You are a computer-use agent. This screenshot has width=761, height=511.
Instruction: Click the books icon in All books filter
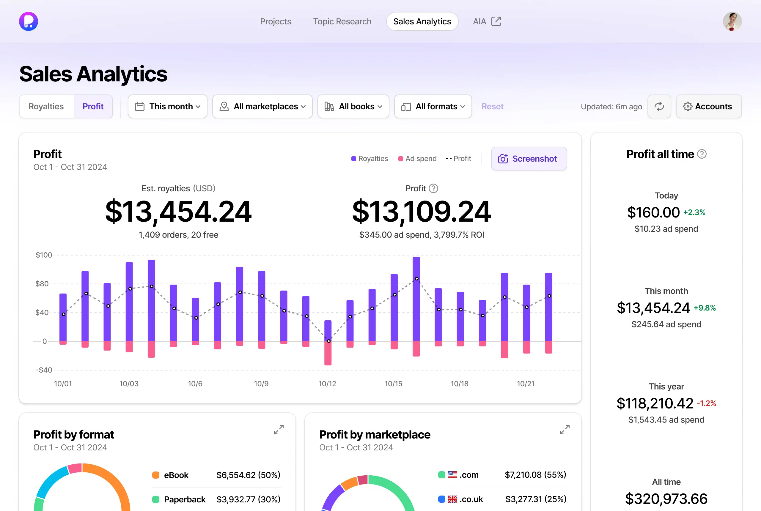[x=329, y=107]
